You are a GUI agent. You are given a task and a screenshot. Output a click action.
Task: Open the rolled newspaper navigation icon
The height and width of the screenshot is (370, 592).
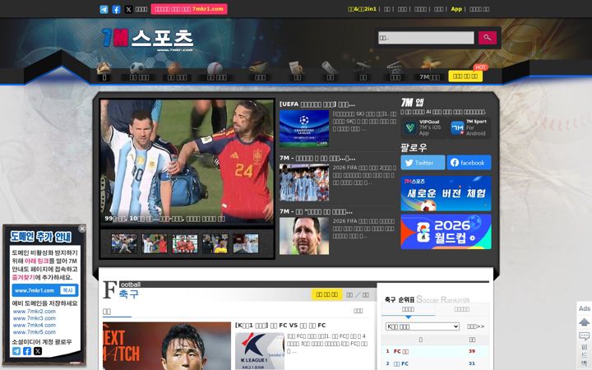point(329,67)
